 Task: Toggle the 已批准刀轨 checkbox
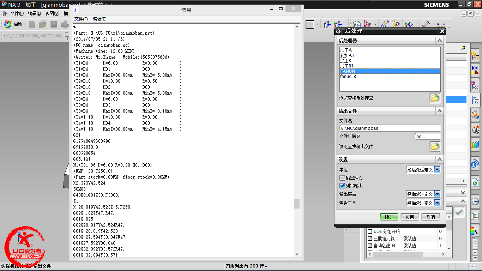coord(370,239)
